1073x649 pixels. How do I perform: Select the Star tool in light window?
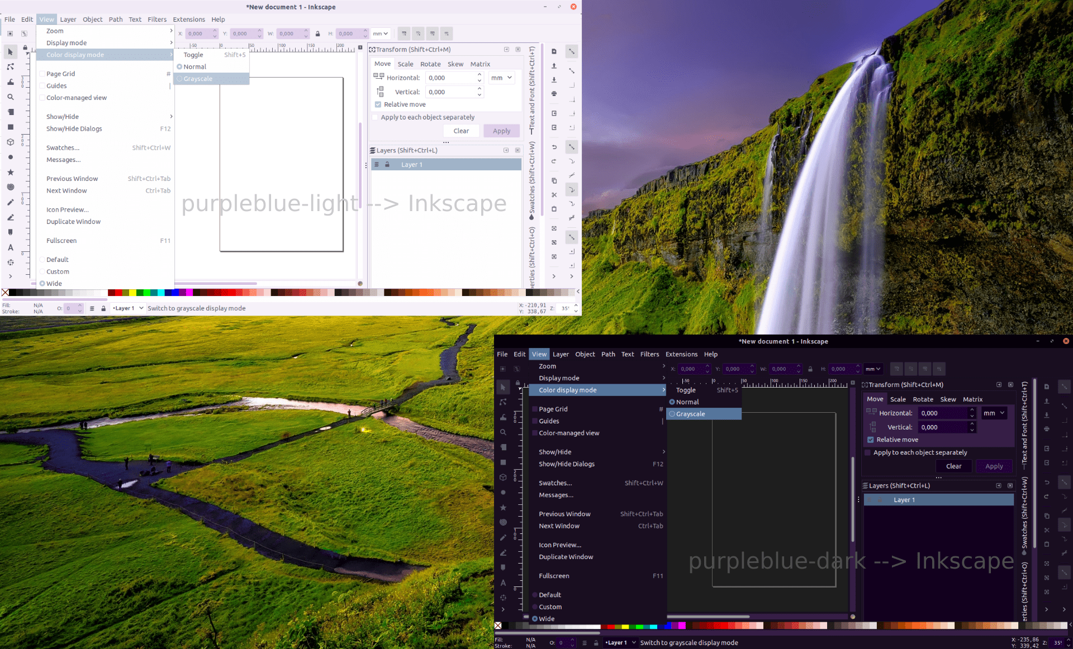click(10, 173)
